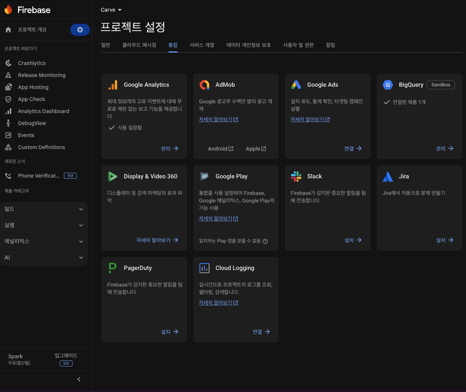Open Release Monitoring in the sidebar
Viewport: 466px width, 392px height.
coord(42,75)
